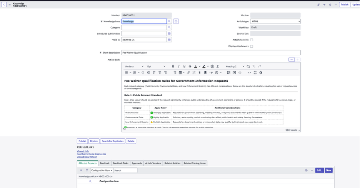Click the Upload New Version link
360x188 pixels.
coord(87,157)
